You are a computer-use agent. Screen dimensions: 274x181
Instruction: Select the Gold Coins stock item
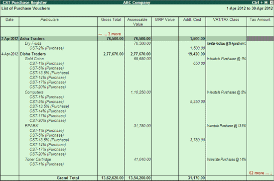pos(34,59)
